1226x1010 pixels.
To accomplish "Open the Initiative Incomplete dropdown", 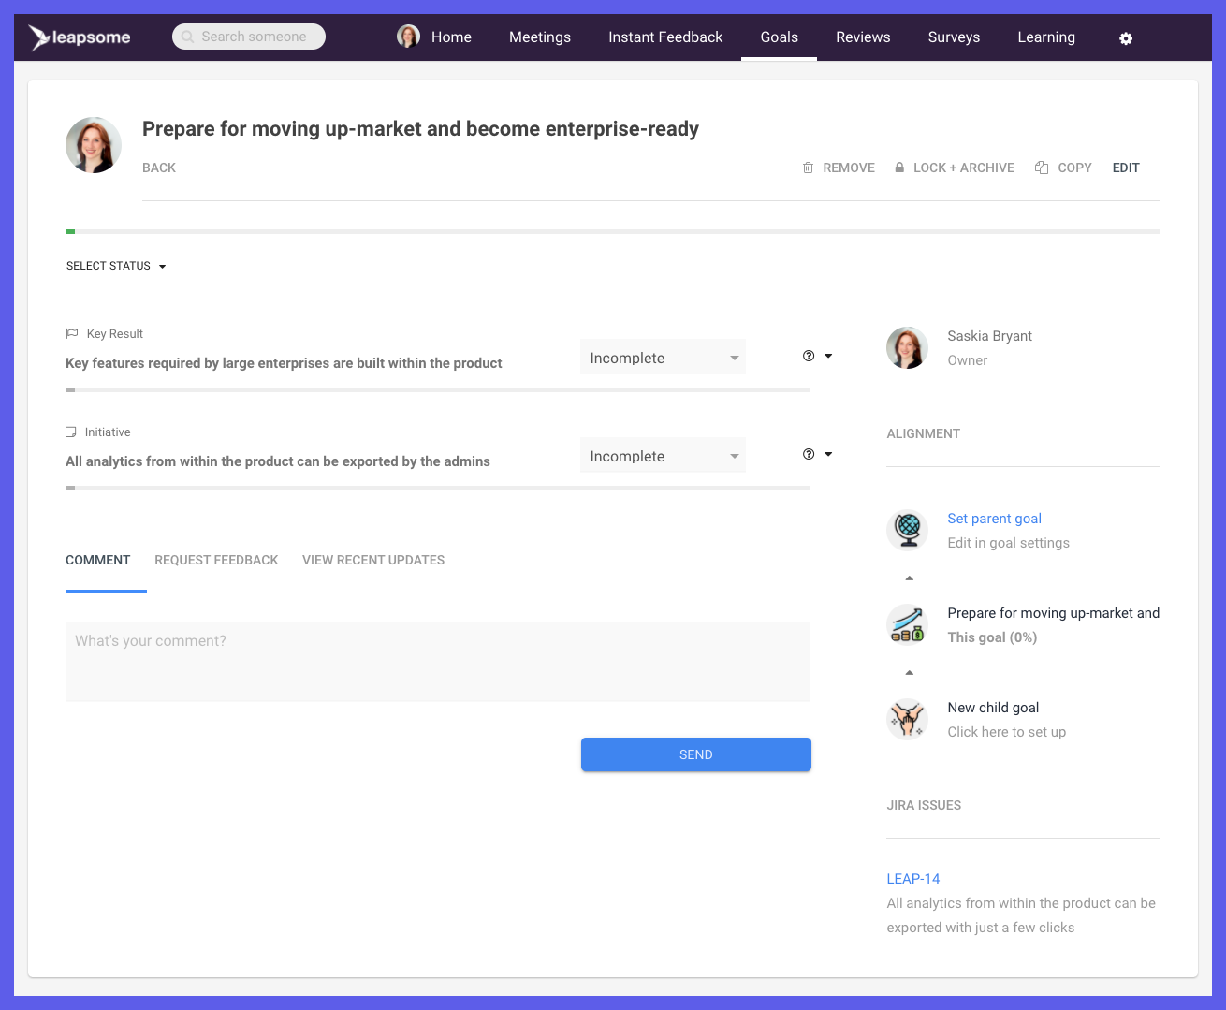I will [663, 456].
